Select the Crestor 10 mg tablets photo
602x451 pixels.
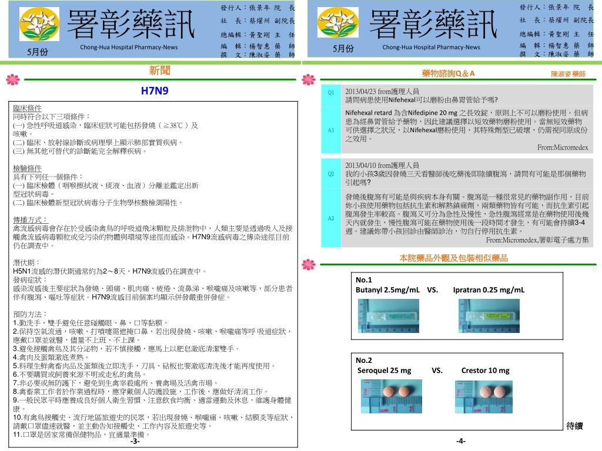(x=484, y=396)
